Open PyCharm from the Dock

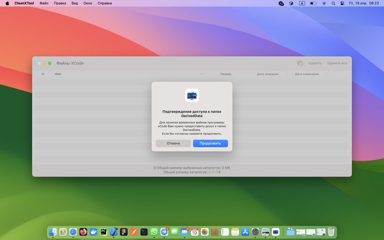coord(103,232)
